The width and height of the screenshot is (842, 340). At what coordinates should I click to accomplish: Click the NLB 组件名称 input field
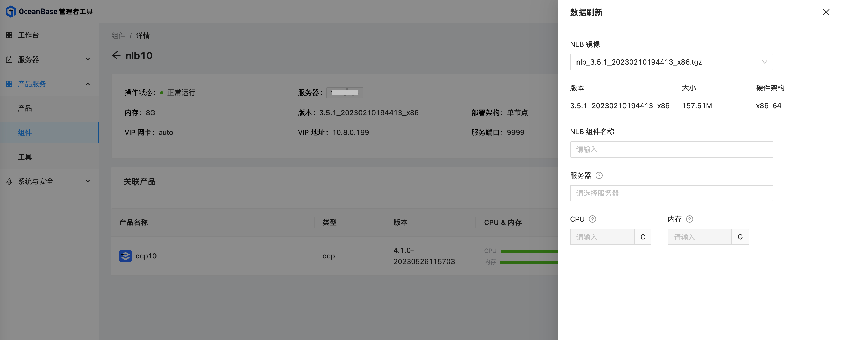[671, 149]
